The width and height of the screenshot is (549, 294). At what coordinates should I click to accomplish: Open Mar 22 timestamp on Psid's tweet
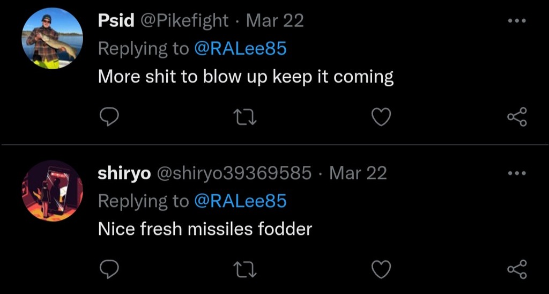[x=274, y=21]
